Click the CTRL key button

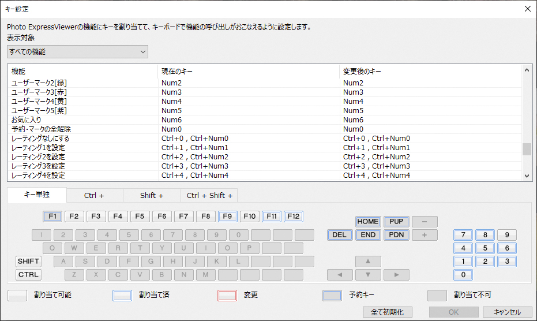[x=28, y=275]
